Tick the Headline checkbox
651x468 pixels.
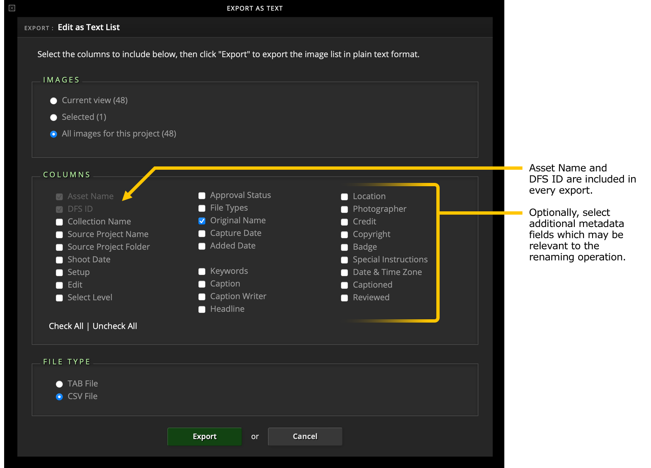pyautogui.click(x=202, y=309)
